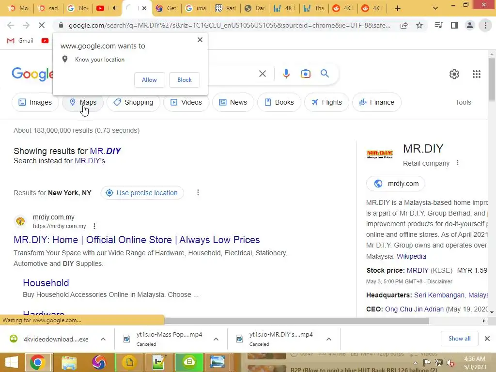Screen dimensions: 496x372
Task: Switch to Books results
Action: [279, 102]
